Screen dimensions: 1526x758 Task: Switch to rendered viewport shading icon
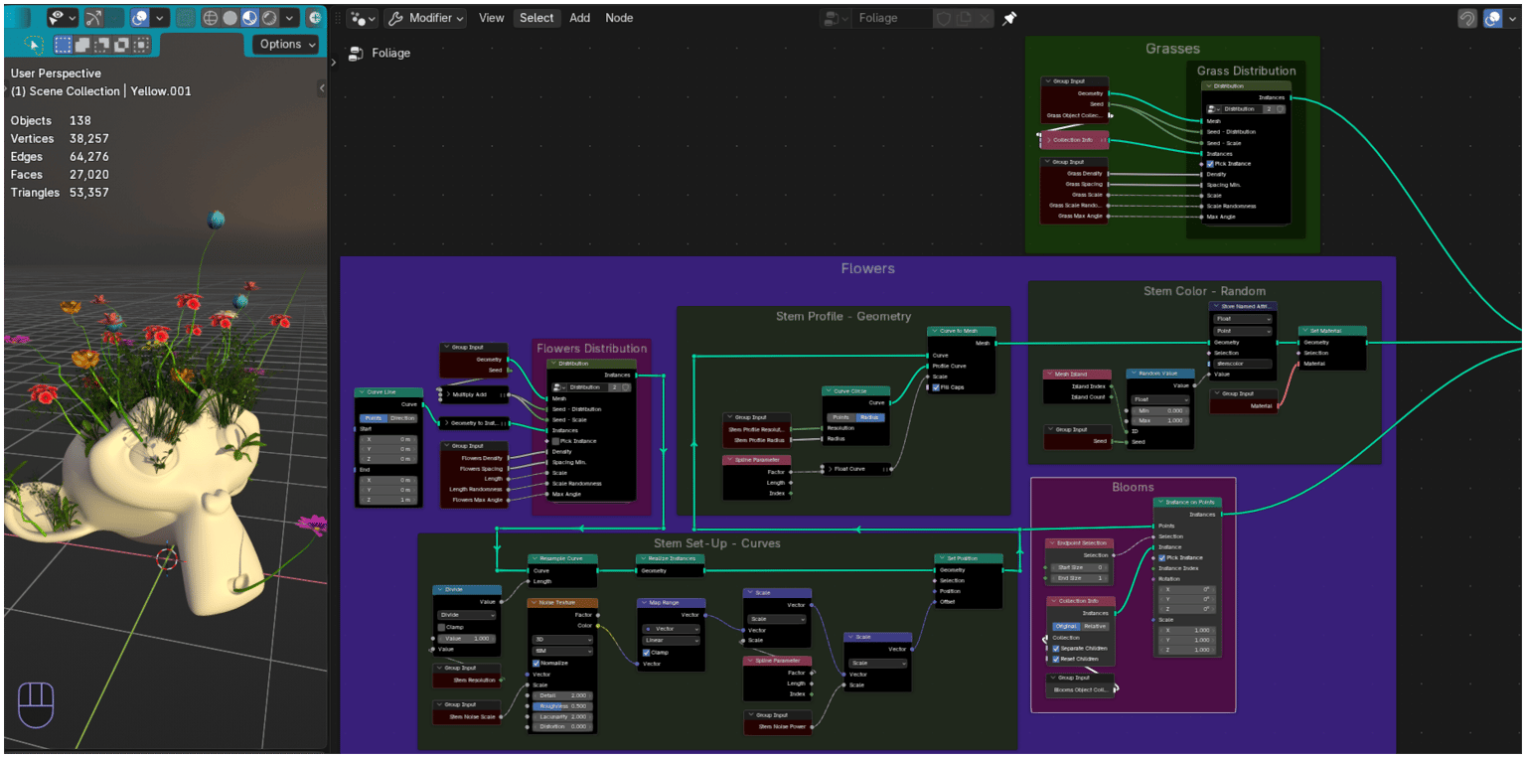[269, 18]
